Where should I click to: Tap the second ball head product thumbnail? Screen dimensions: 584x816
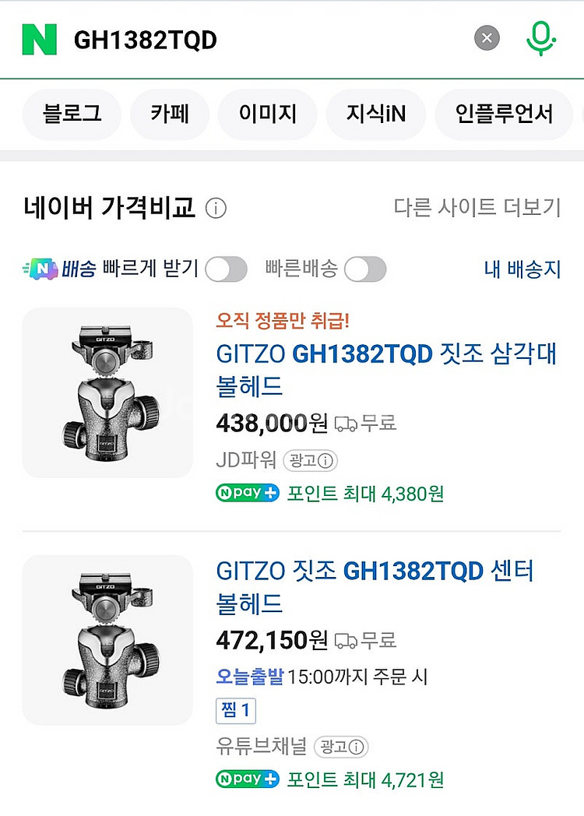107,640
